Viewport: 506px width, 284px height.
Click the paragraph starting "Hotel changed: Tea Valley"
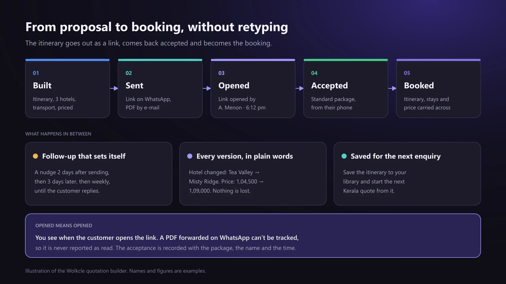(x=226, y=181)
